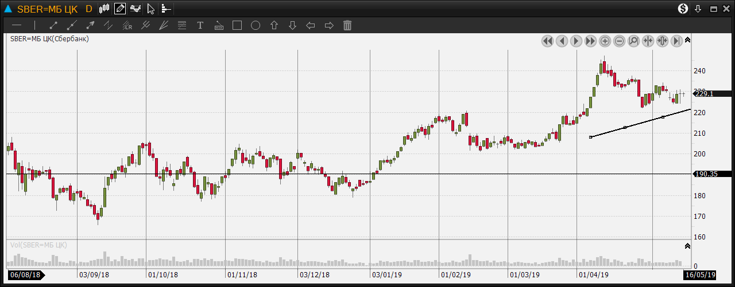This screenshot has height=287, width=735.
Task: Change the D timeframe setting
Action: (x=88, y=9)
